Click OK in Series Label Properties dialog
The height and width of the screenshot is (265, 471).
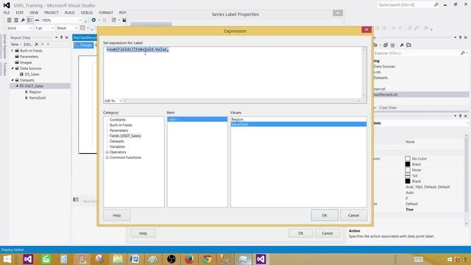pyautogui.click(x=301, y=233)
